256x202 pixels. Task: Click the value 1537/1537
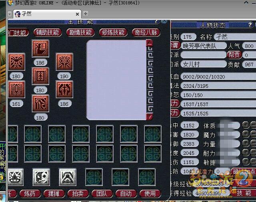218,104
